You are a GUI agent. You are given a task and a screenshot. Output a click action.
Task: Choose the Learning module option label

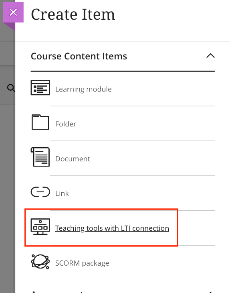(83, 89)
